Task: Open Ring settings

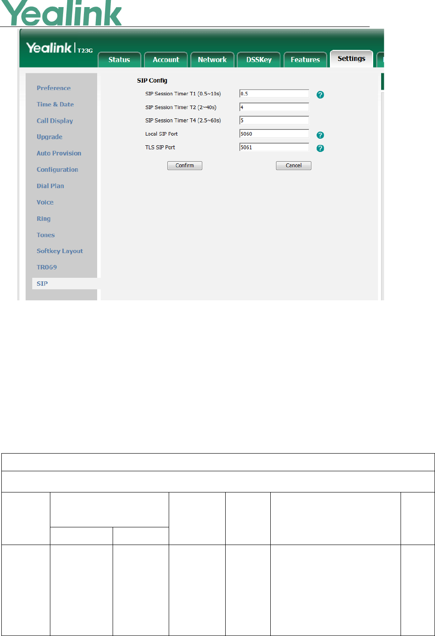Action: 44,219
